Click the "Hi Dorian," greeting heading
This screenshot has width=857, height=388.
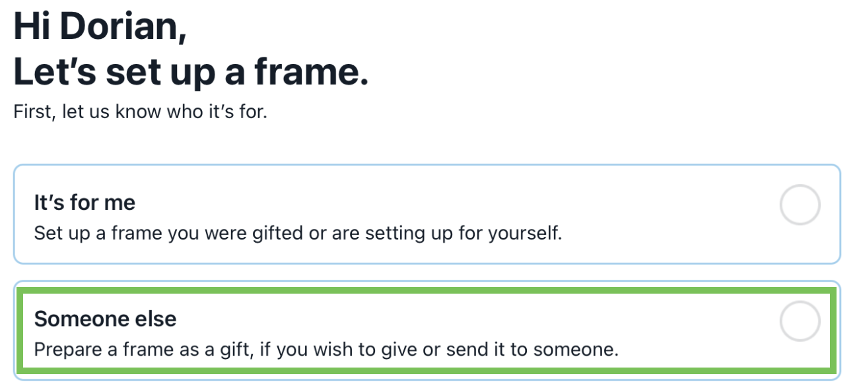[x=100, y=28]
